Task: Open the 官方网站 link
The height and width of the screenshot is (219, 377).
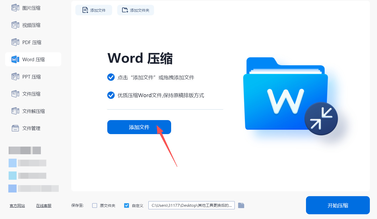Action: (17, 206)
